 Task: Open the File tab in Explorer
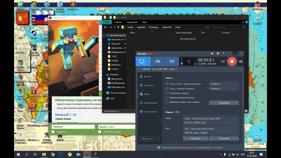click(107, 22)
